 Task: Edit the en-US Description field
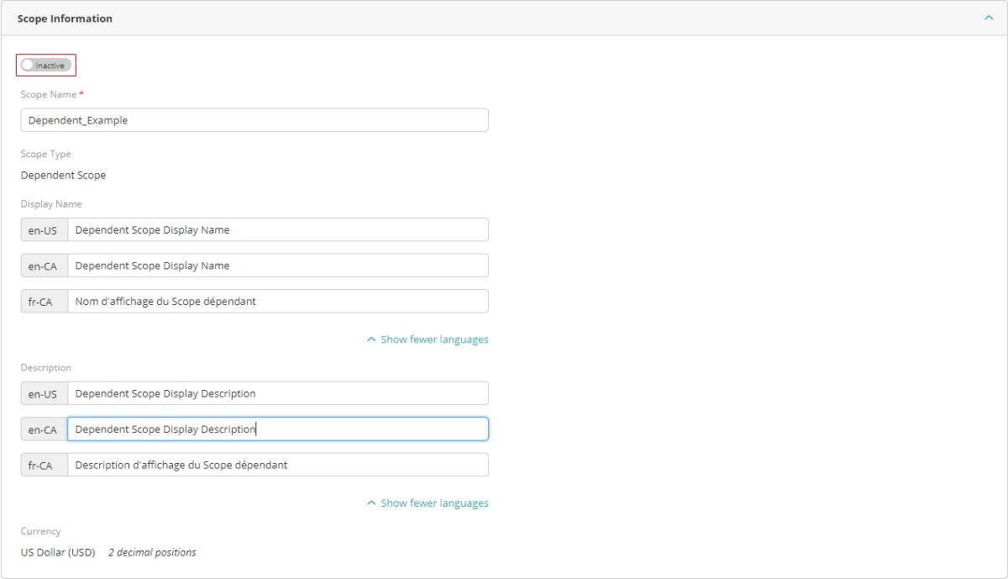(278, 393)
